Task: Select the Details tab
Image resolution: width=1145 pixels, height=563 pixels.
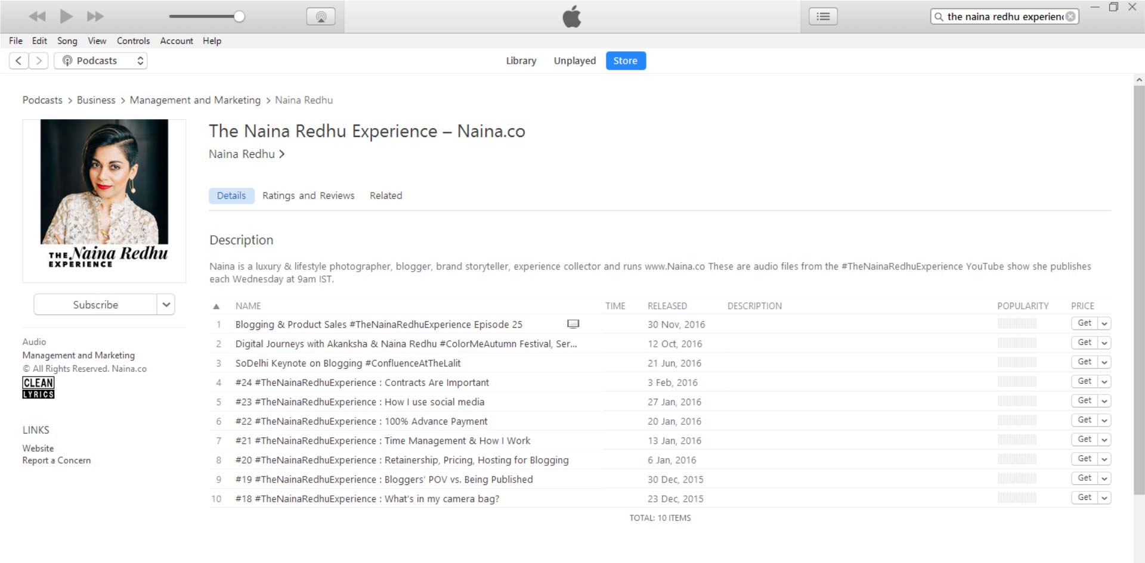Action: (x=231, y=195)
